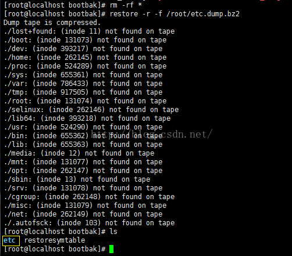Click the ./lost+found error line
The width and height of the screenshot is (292, 256).
point(89,31)
